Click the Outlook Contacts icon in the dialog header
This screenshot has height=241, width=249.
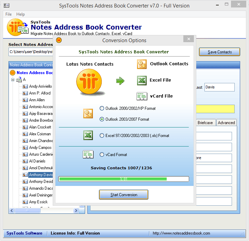pyautogui.click(x=142, y=64)
